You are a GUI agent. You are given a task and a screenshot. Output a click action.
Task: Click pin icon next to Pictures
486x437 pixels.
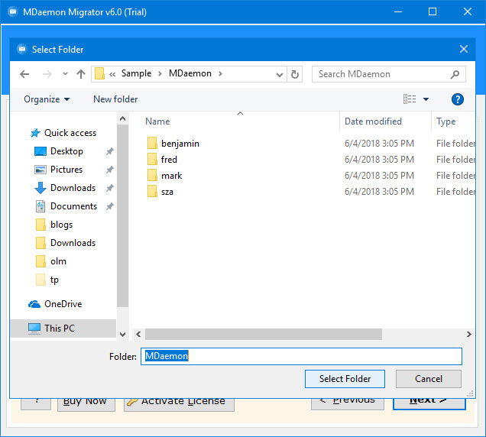pyautogui.click(x=110, y=170)
